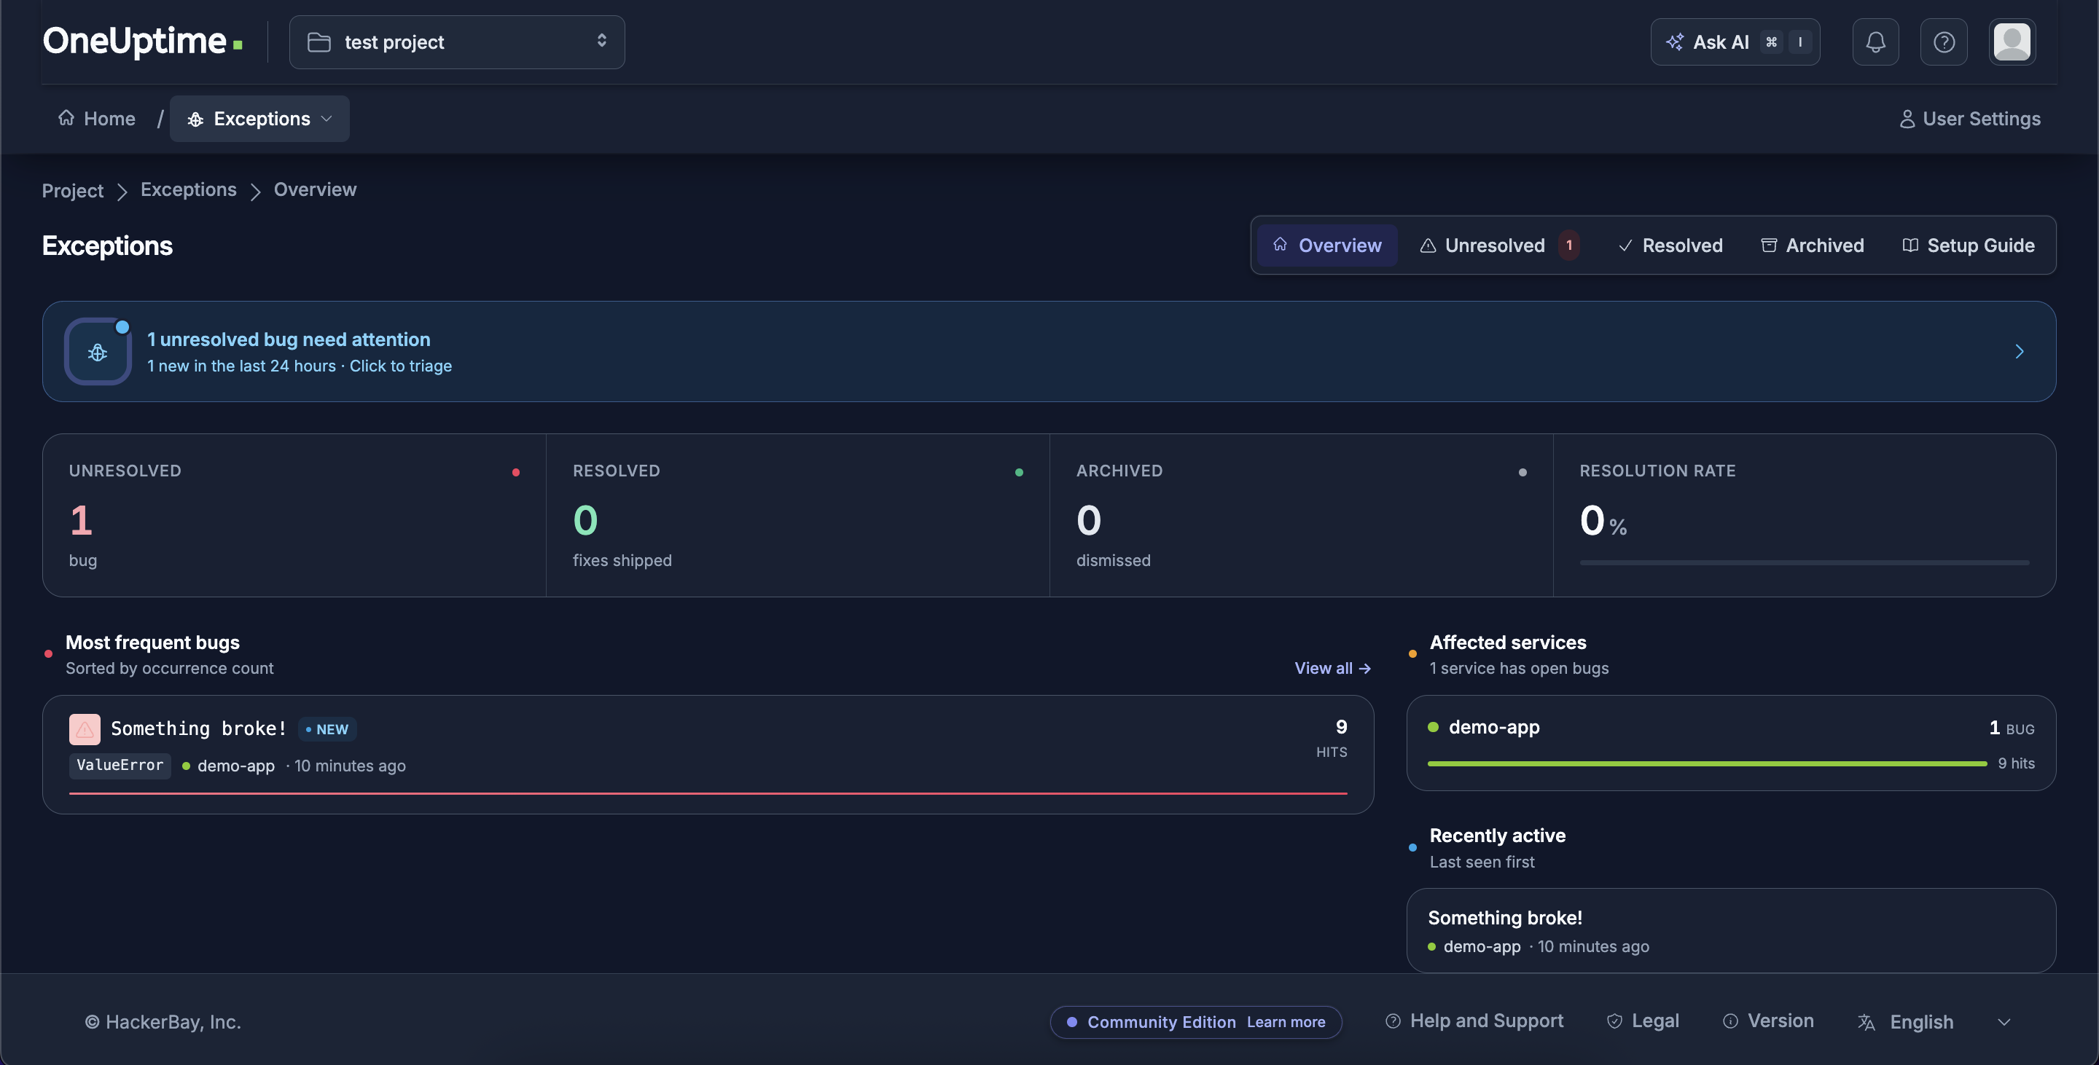Click the User Settings person icon
This screenshot has width=2099, height=1065.
[1907, 119]
